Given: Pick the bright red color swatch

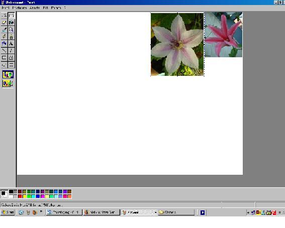Looking at the screenshot, I should click(x=20, y=196).
